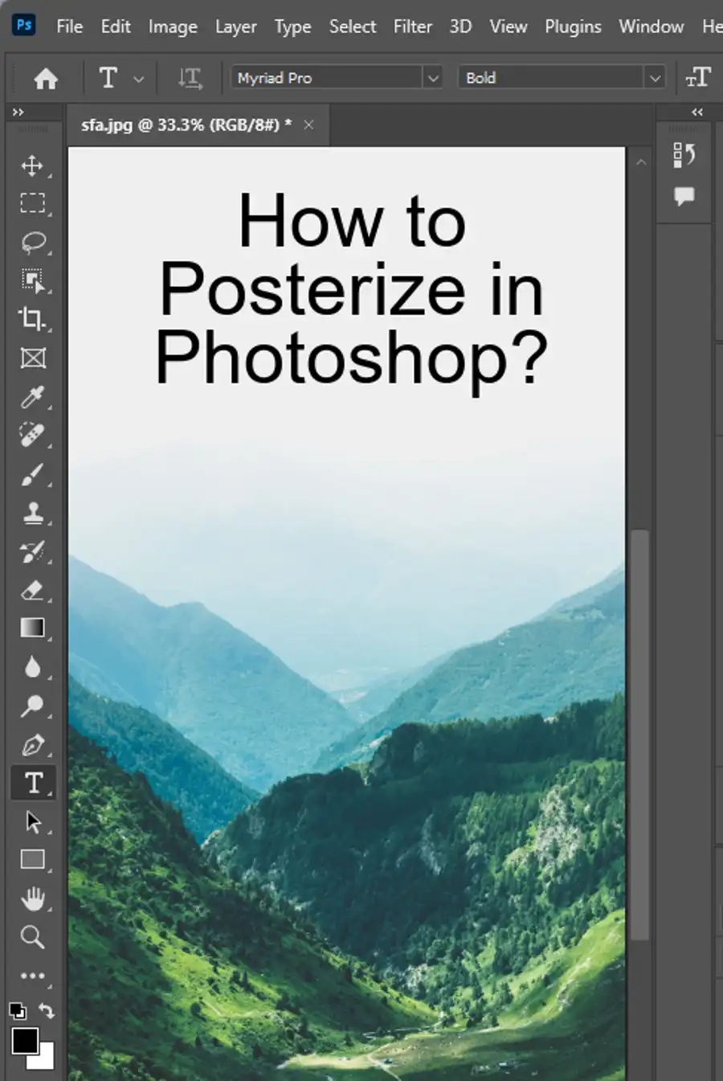Collapse the right panel double-arrow
The height and width of the screenshot is (1081, 723).
pos(696,113)
